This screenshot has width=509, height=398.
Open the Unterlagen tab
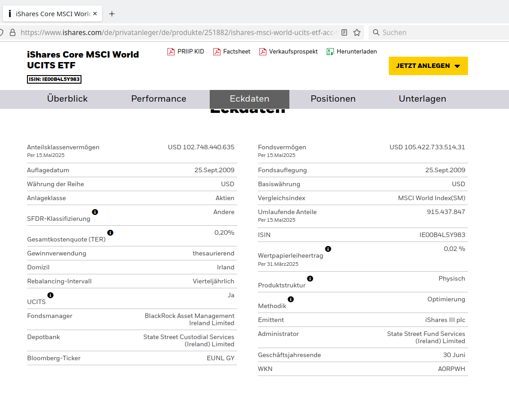click(x=422, y=99)
